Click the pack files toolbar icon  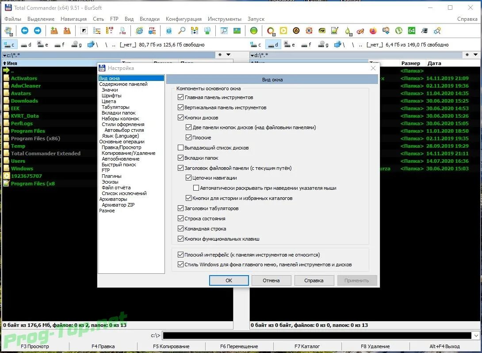(54, 31)
